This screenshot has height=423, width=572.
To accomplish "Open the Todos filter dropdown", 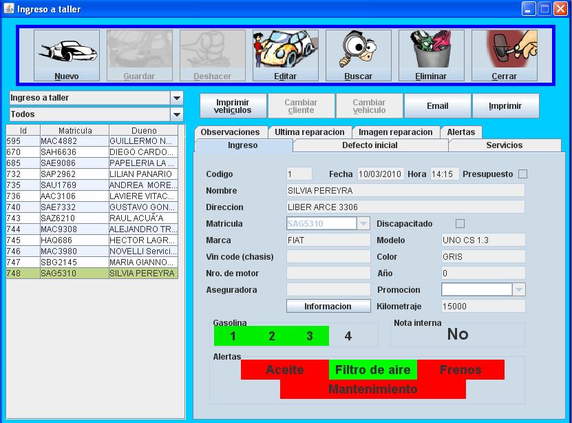I will (x=177, y=114).
